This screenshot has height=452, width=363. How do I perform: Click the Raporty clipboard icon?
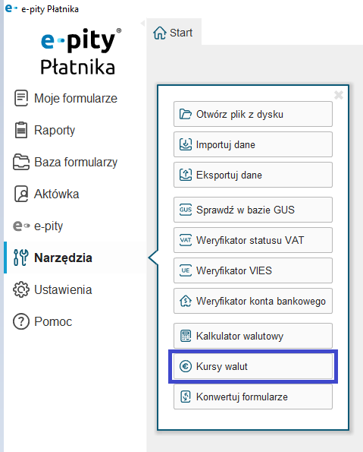click(x=21, y=130)
